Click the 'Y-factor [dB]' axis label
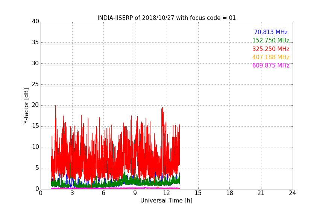 [x=26, y=106]
